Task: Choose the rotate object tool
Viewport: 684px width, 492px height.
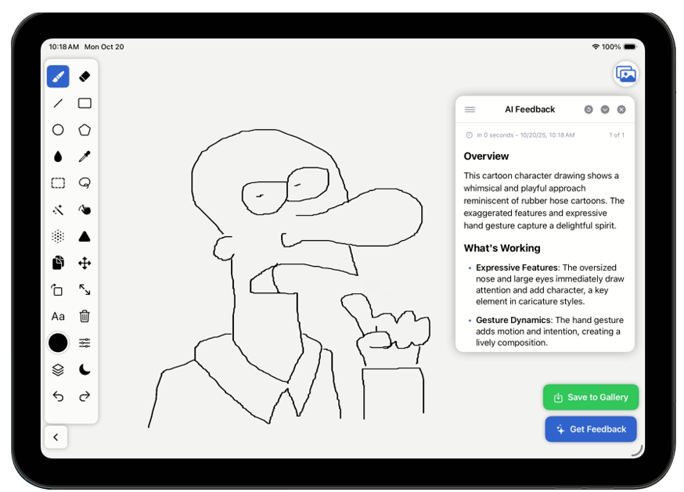Action: coord(58,289)
